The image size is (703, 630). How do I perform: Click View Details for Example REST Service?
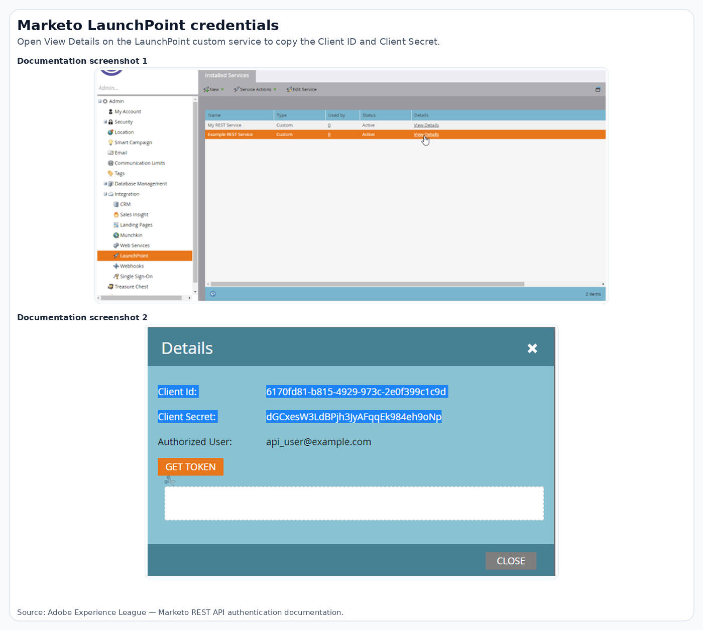point(426,135)
